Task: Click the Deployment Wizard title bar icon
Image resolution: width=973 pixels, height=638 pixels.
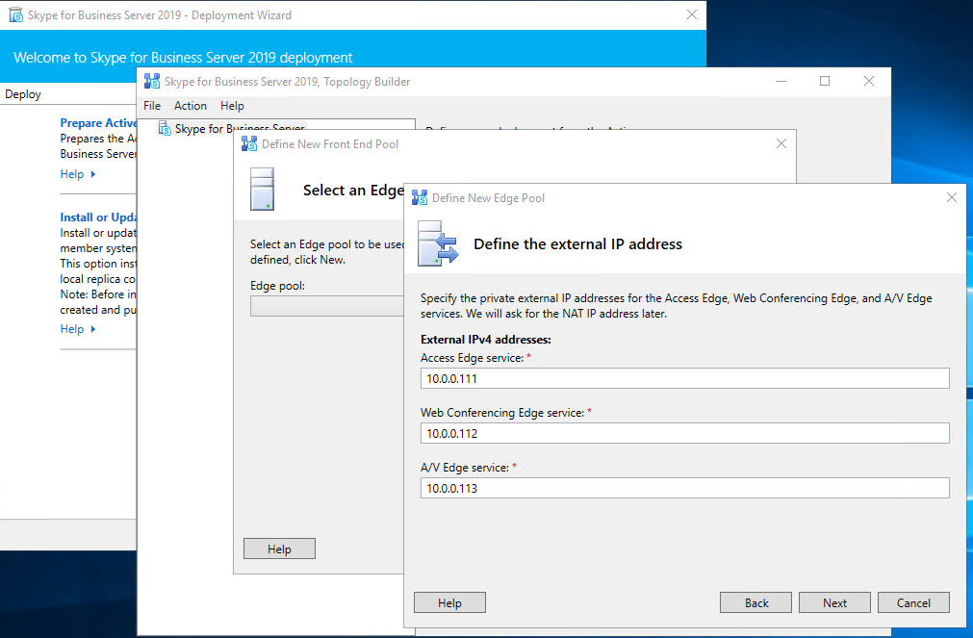Action: tap(15, 15)
